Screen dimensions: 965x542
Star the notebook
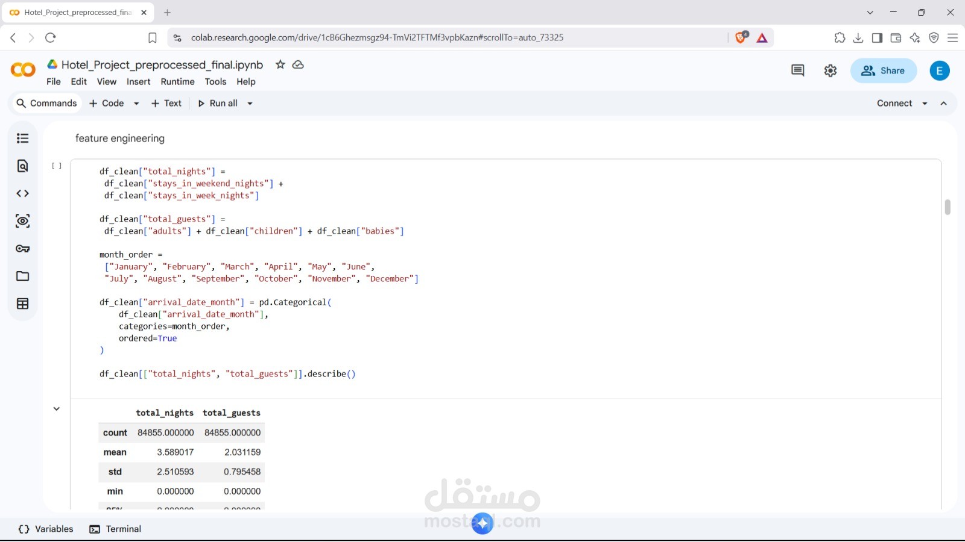pos(280,64)
